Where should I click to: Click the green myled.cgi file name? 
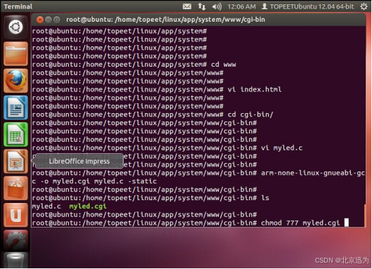88,206
